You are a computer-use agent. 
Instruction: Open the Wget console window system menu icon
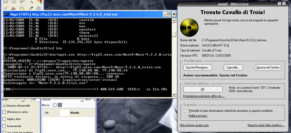click(6, 14)
